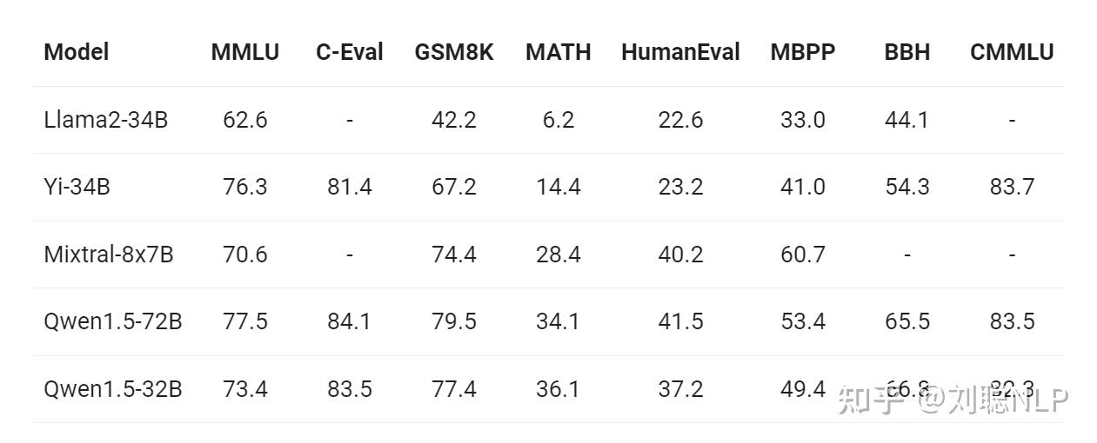
Task: Select the Mixtral-8x7B row label
Action: pyautogui.click(x=109, y=255)
